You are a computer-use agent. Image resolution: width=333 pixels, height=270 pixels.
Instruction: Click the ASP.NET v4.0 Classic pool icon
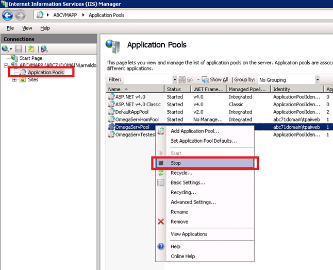(x=111, y=104)
